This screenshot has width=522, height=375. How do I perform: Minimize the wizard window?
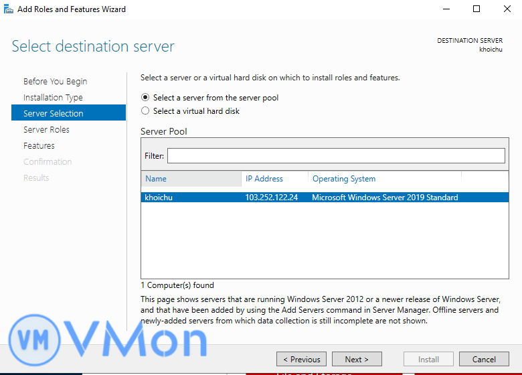pos(445,9)
